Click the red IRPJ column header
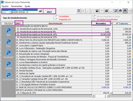This screenshot has height=101, width=133. [x=18, y=23]
